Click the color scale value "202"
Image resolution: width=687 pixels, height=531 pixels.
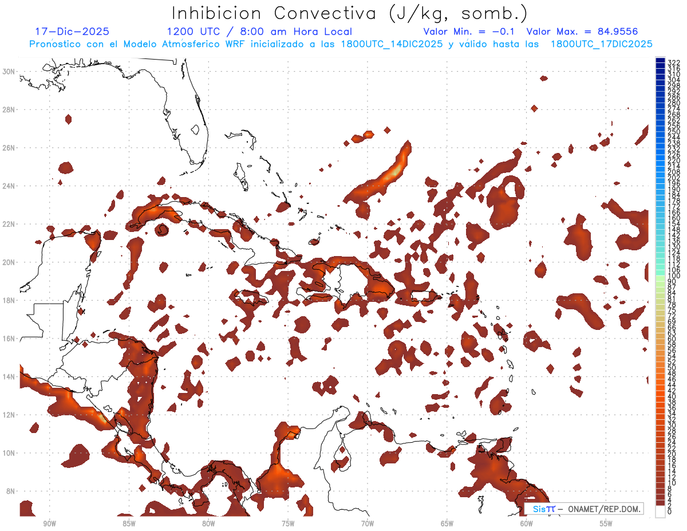674,178
